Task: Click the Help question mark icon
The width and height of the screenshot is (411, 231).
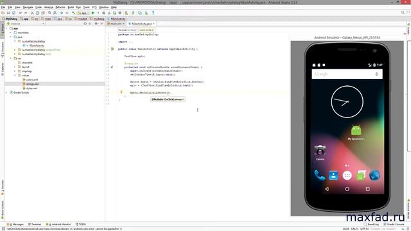Action: pyautogui.click(x=153, y=13)
